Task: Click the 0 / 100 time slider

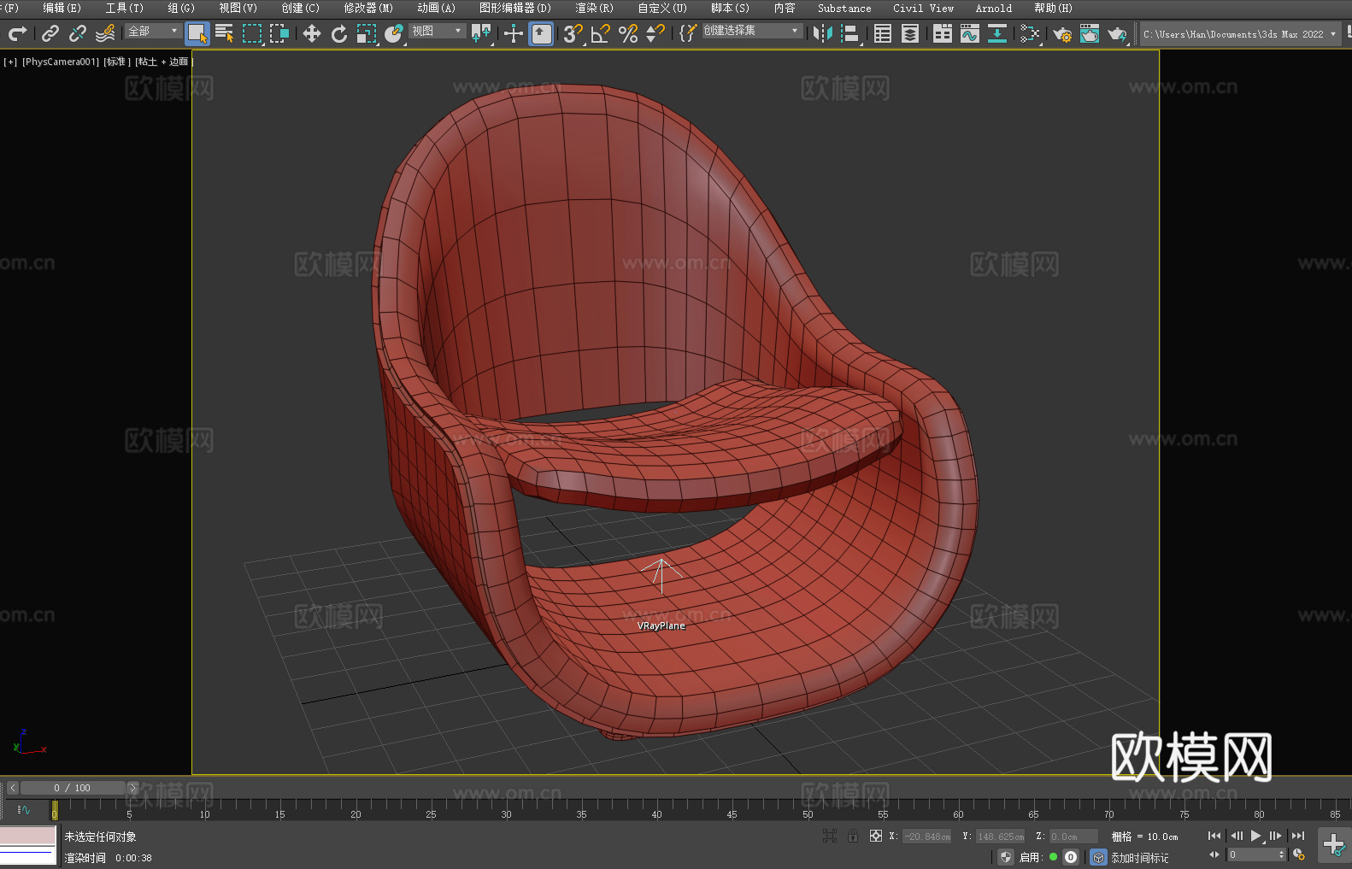Action: (x=73, y=788)
